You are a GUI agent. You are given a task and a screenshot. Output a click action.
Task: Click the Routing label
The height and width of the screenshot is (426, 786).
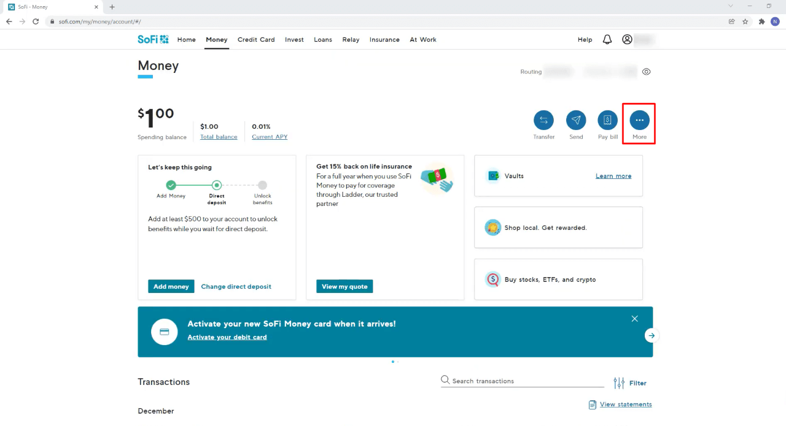click(x=531, y=72)
